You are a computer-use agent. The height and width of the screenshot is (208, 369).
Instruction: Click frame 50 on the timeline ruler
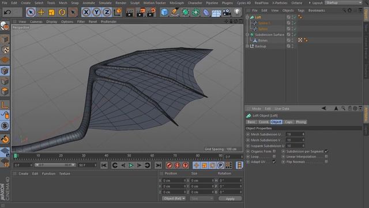(129, 156)
